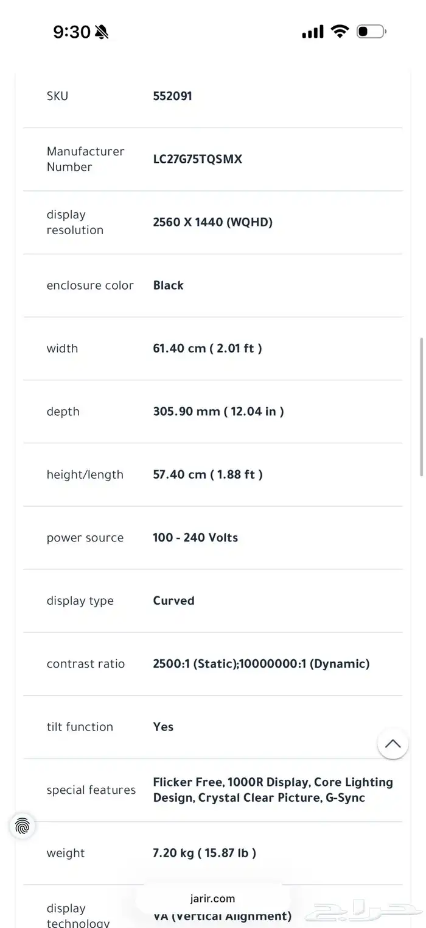Tap the Wi-Fi status icon
This screenshot has height=928, width=426.
click(339, 31)
